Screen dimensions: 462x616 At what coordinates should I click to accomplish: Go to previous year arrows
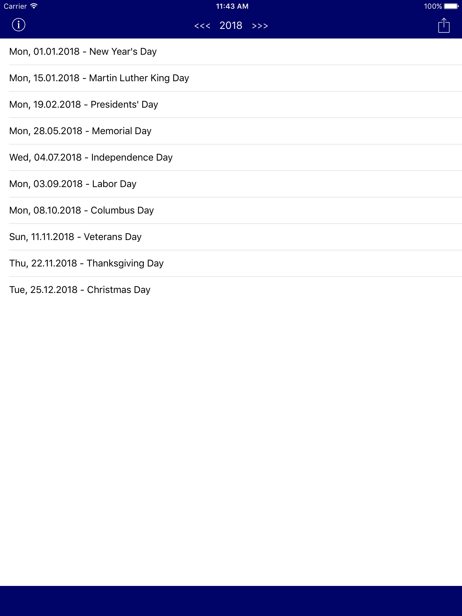[202, 26]
